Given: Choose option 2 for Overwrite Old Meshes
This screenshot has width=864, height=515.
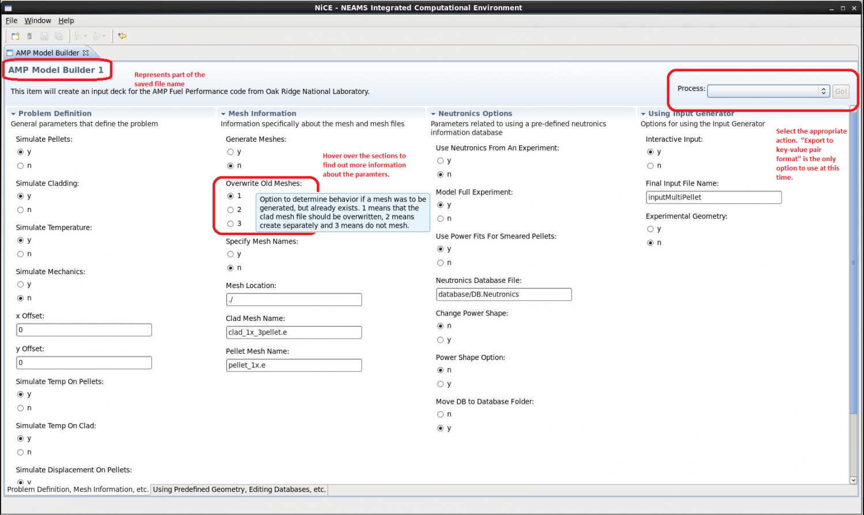Looking at the screenshot, I should (x=230, y=210).
